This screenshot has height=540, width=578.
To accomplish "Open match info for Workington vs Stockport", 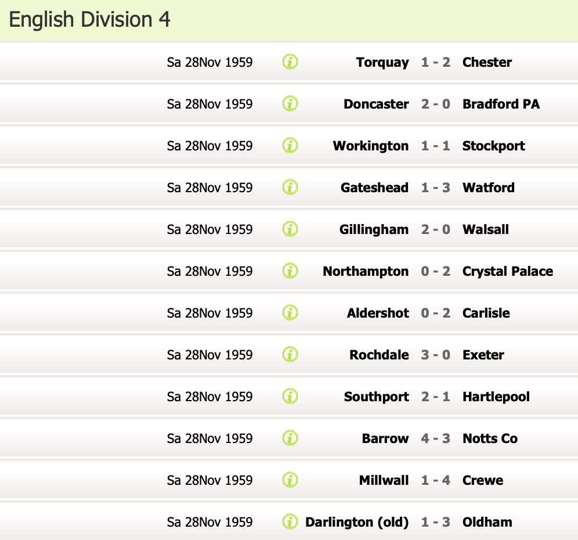I will (290, 145).
